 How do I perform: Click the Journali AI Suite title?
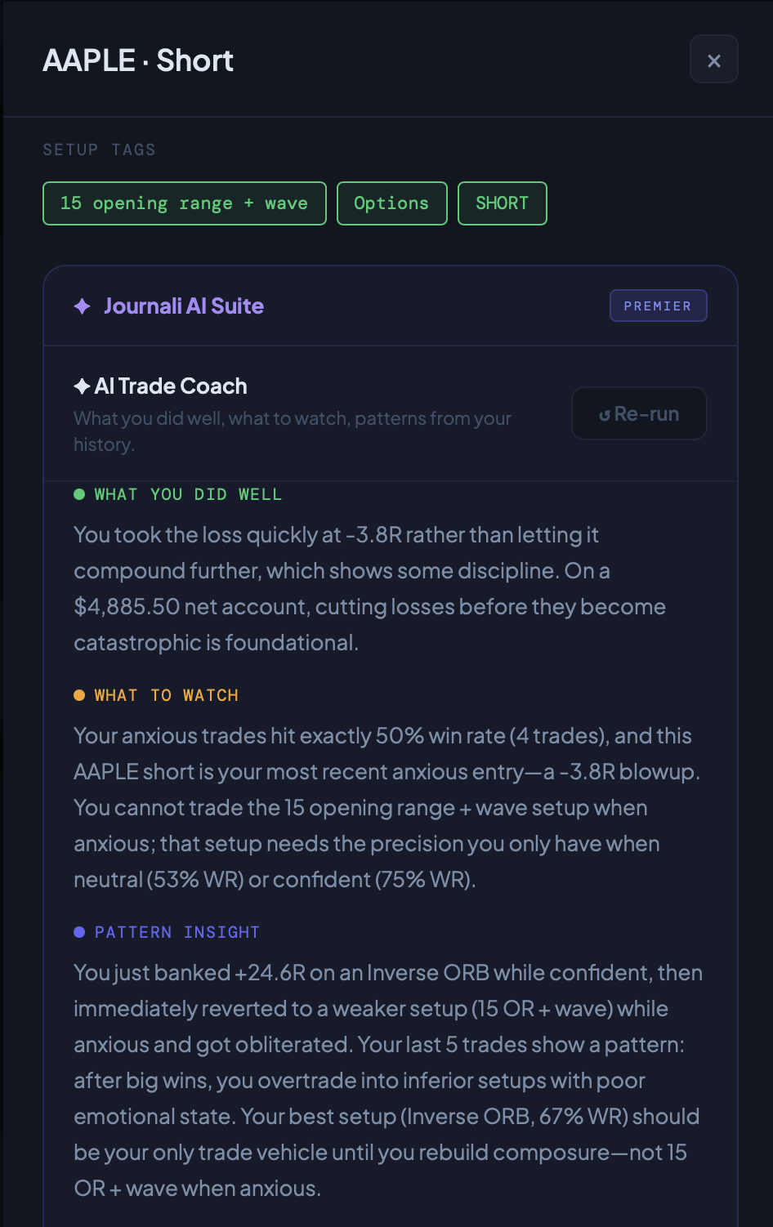(x=184, y=306)
